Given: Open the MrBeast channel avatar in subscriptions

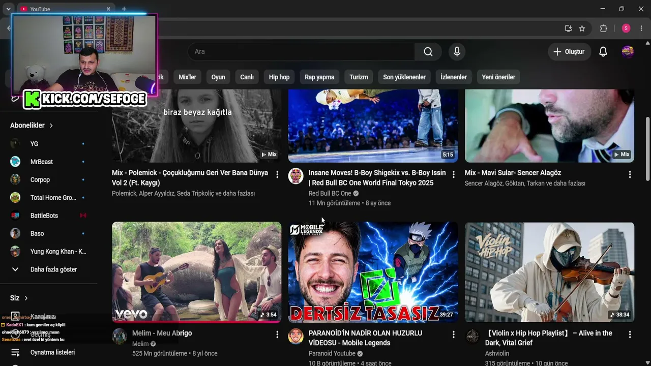Looking at the screenshot, I should coord(15,162).
